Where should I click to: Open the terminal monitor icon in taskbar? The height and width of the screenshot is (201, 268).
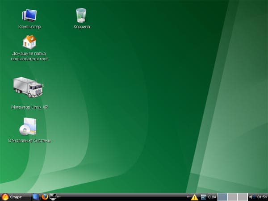click(x=53, y=197)
